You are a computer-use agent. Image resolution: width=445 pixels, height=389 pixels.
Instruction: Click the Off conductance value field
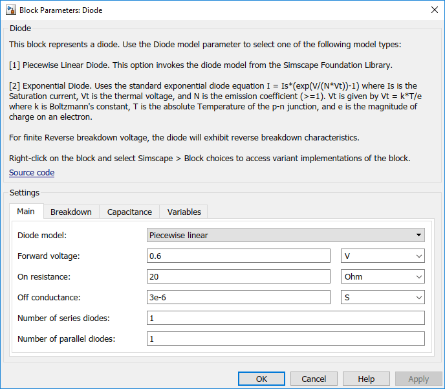(239, 297)
